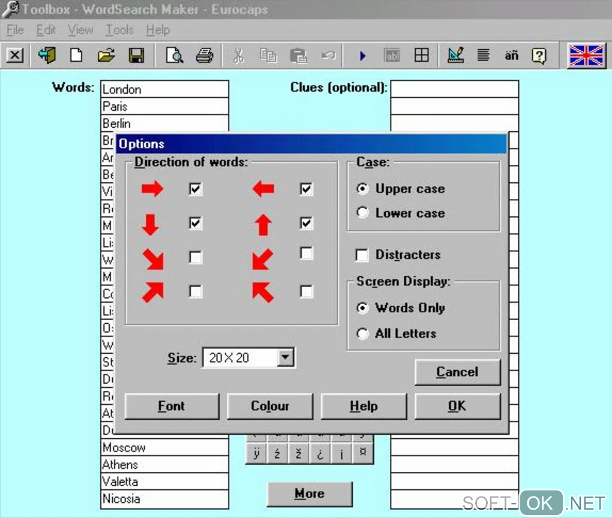Click the Paris word field

[x=165, y=106]
